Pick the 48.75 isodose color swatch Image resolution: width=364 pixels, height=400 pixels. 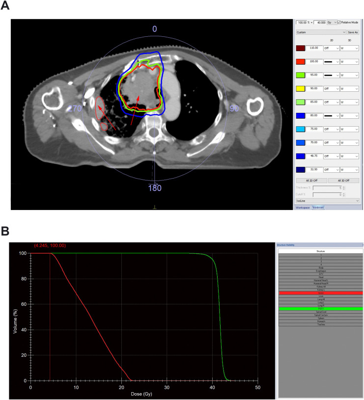(301, 156)
